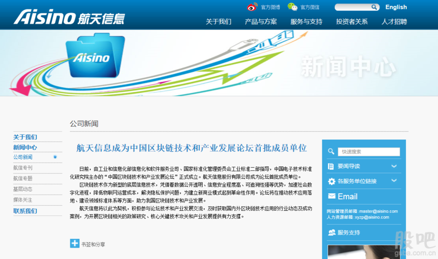The width and height of the screenshot is (438, 259).
Task: Click the magnifier icon in top search box
Action: [x=374, y=7]
